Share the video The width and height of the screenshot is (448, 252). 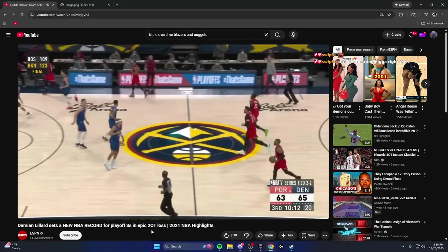coord(265,235)
